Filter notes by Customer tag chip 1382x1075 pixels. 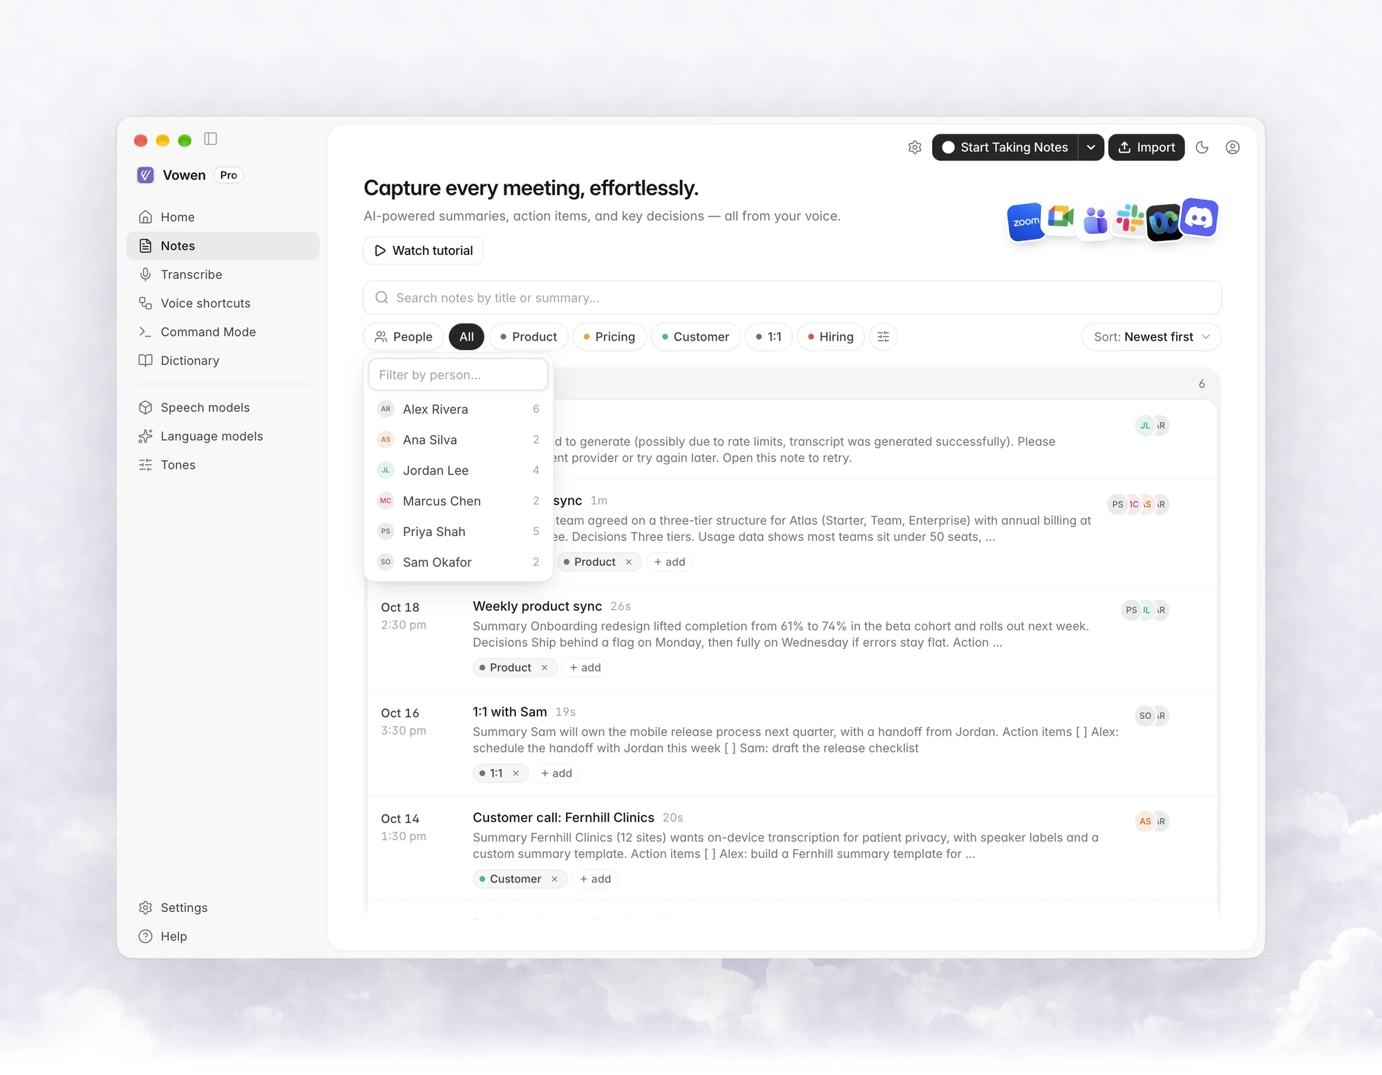tap(695, 336)
